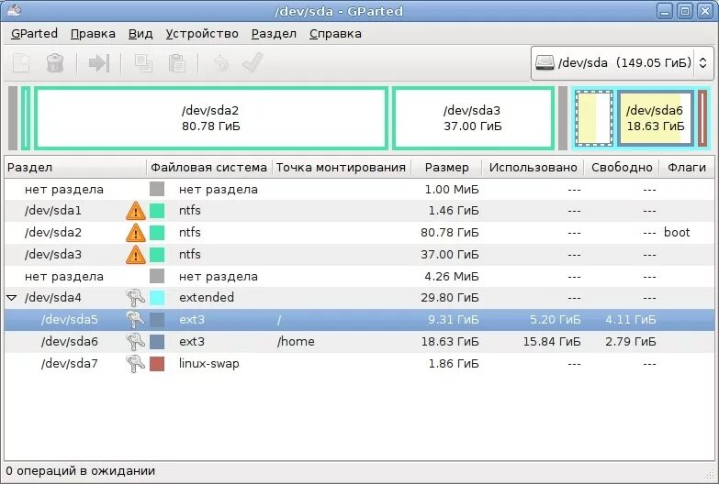Click the GParted window icon in title bar
The width and height of the screenshot is (719, 484).
14,10
